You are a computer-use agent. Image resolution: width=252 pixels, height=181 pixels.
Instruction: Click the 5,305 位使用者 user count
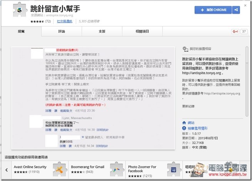pyautogui.click(x=89, y=21)
